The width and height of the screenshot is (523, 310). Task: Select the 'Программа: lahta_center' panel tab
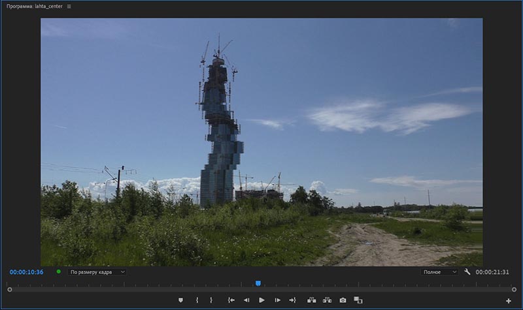click(35, 7)
